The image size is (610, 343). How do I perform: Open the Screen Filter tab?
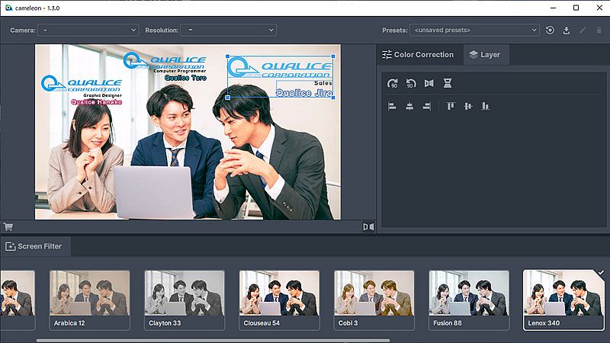(x=37, y=246)
